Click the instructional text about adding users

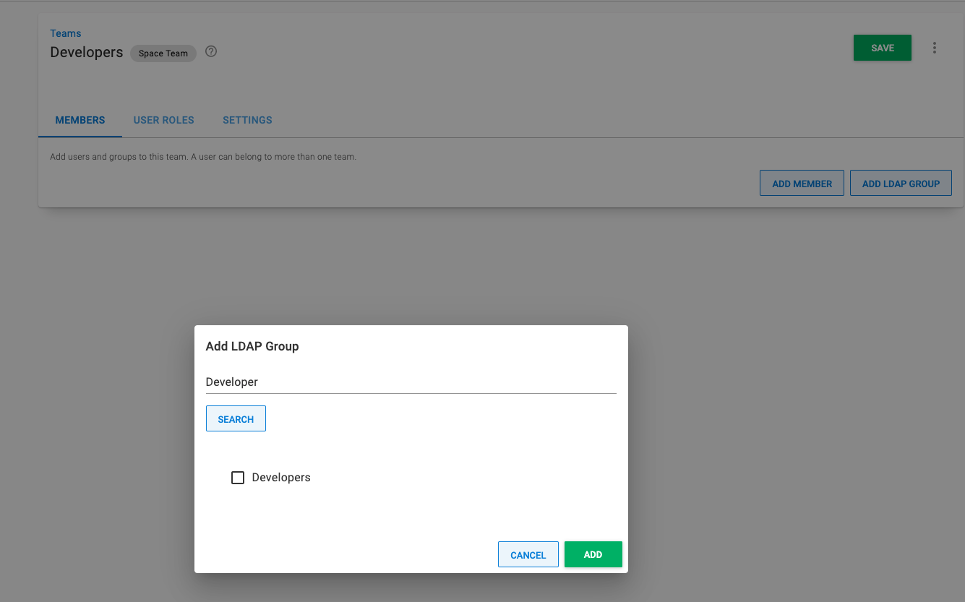(x=202, y=156)
